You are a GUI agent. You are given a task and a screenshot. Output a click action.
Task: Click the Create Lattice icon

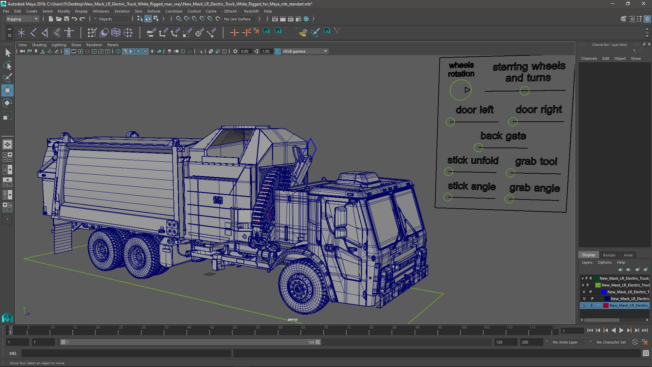click(116, 33)
